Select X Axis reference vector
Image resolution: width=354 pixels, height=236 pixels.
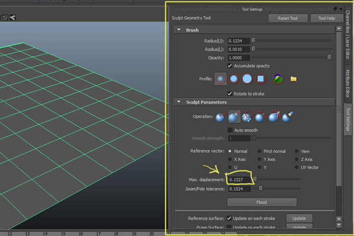[x=230, y=159]
